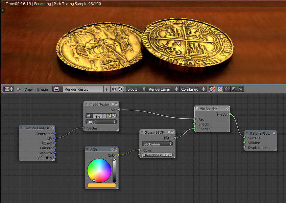Viewport: 286px width, 203px height.
Task: Open image file with folder icon in Image Texture
Action: pos(109,116)
